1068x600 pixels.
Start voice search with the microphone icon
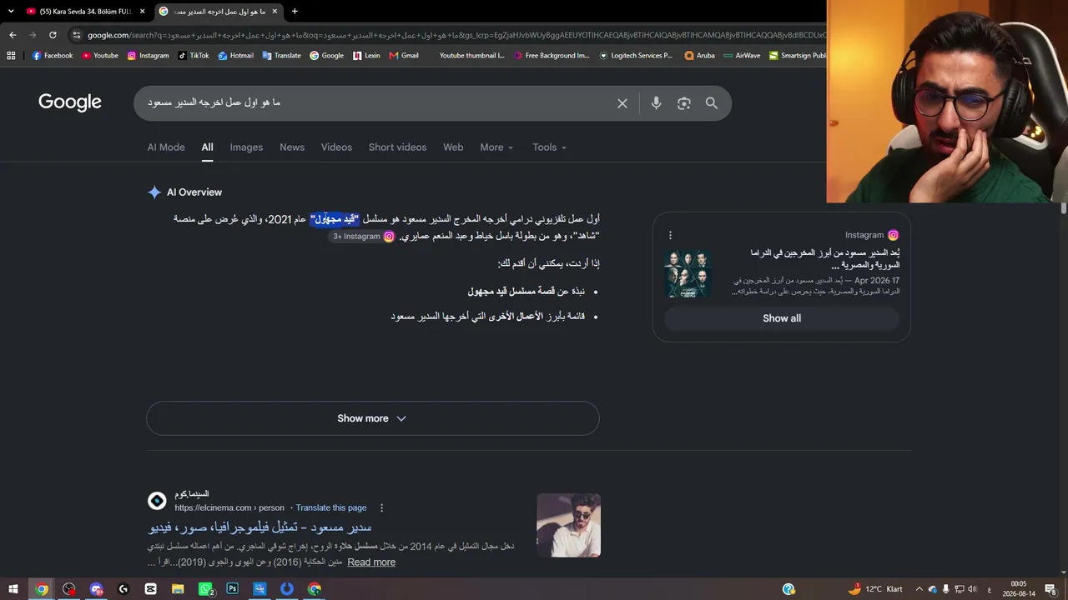pyautogui.click(x=656, y=103)
